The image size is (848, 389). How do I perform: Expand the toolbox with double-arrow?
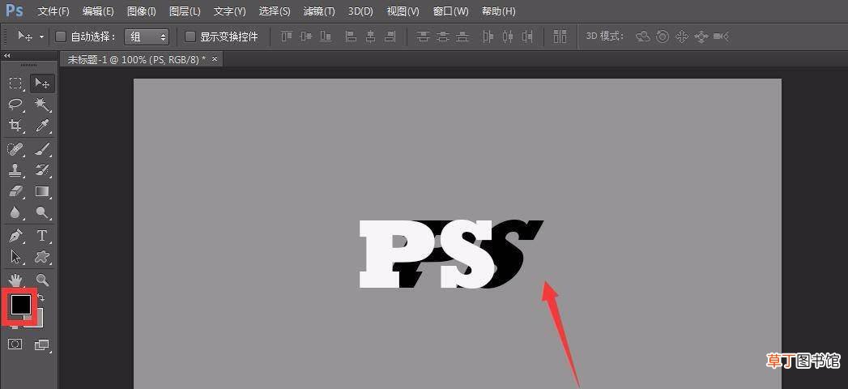(7, 56)
